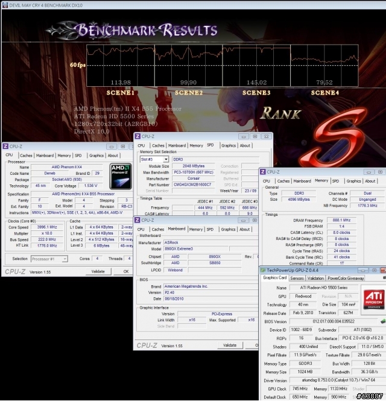Open Memory tab in the CPU window
386x401 pixels.
point(64,156)
